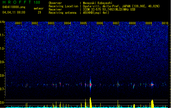Click the 0804 time marker
This screenshot has height=108, width=171.
click(x=67, y=23)
